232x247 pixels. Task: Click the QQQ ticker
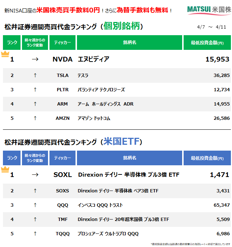click(x=63, y=205)
